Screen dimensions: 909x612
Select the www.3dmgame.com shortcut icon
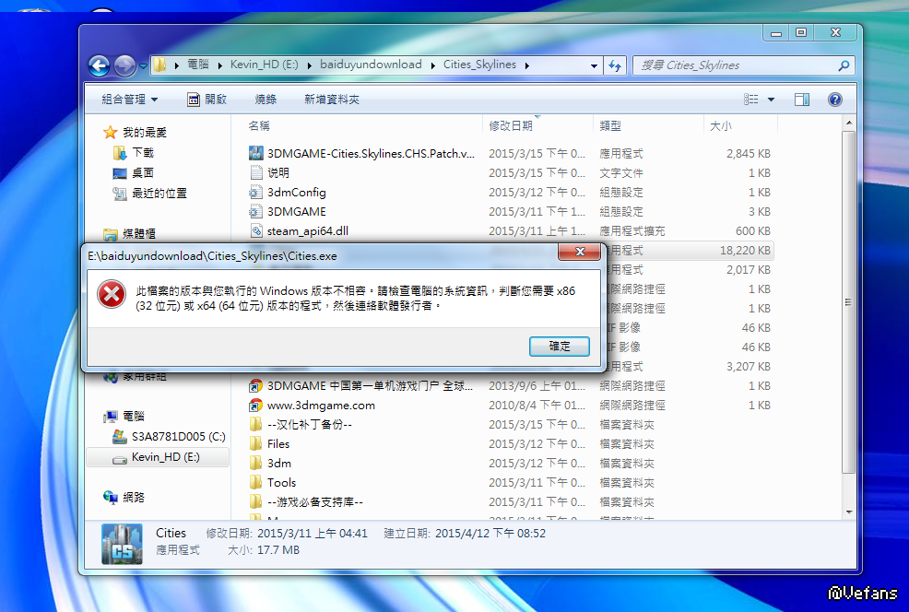(255, 406)
